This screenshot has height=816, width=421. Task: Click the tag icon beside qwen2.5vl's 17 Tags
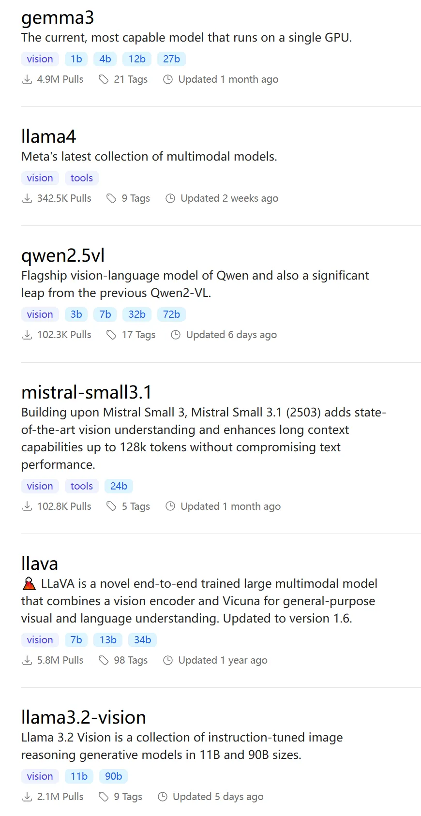pos(111,334)
